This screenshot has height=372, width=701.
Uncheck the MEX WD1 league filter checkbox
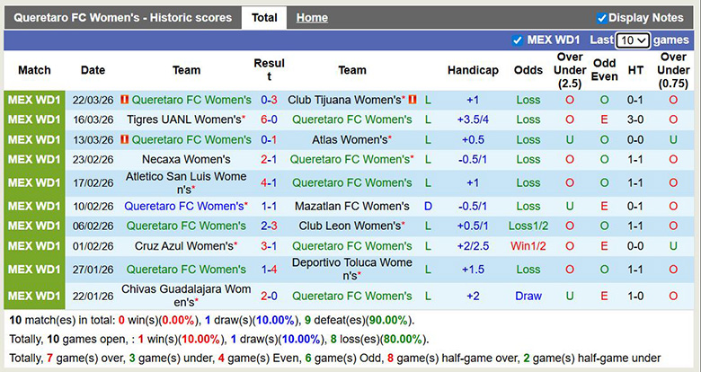tap(517, 40)
